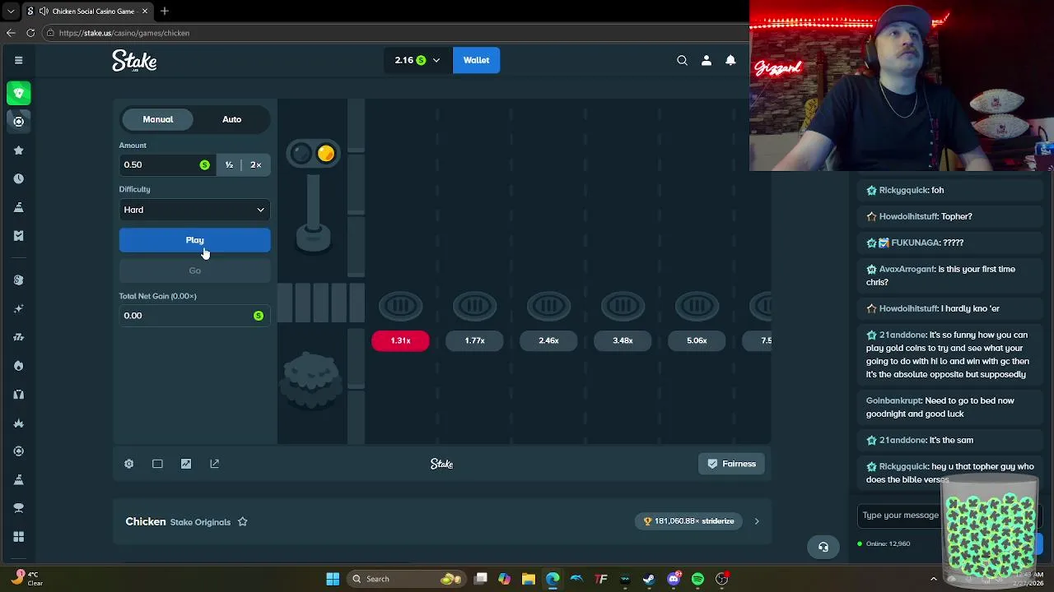Mute the tab via its speaker icon
Viewport: 1054px width, 592px height.
(44, 12)
